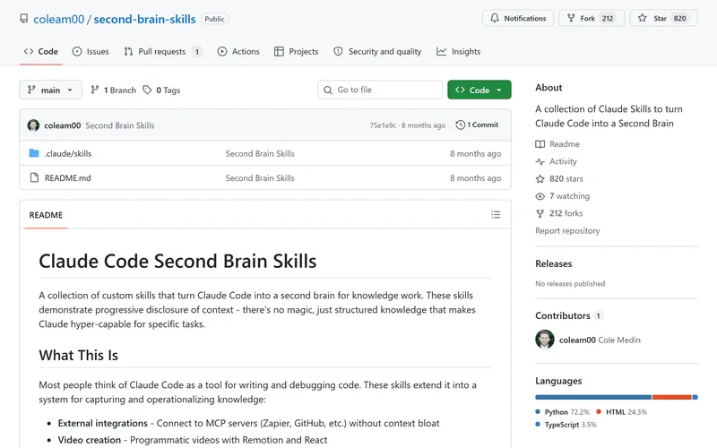The image size is (717, 448).
Task: Click the repository book icon beside coleam00
Action: (24, 19)
